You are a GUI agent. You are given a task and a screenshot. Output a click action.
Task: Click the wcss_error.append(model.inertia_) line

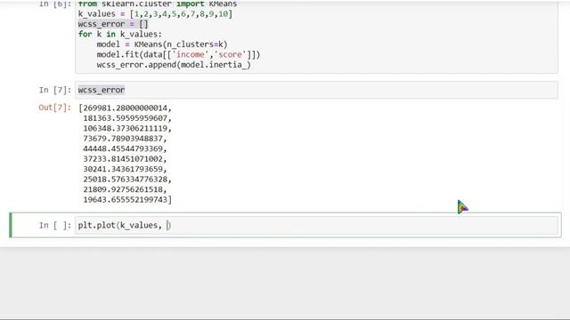click(174, 65)
